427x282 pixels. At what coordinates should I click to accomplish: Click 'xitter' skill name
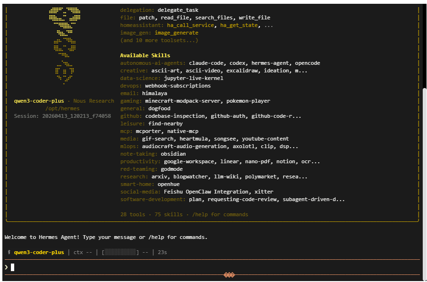pos(264,192)
